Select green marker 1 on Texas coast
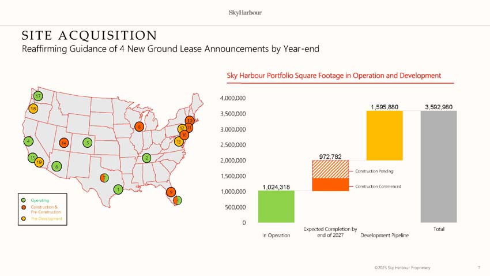The height and width of the screenshot is (276, 490). 118,189
